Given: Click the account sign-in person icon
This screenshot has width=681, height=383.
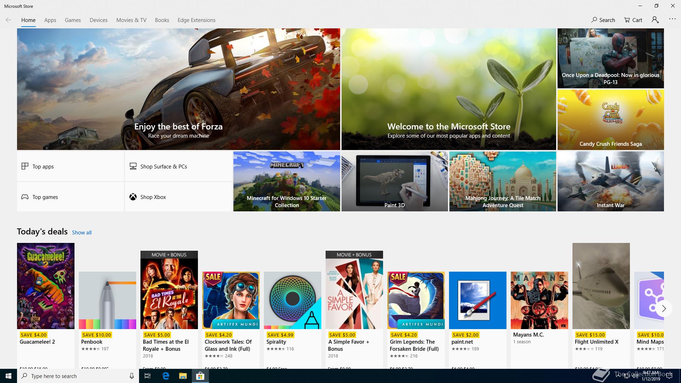Looking at the screenshot, I should (x=655, y=20).
